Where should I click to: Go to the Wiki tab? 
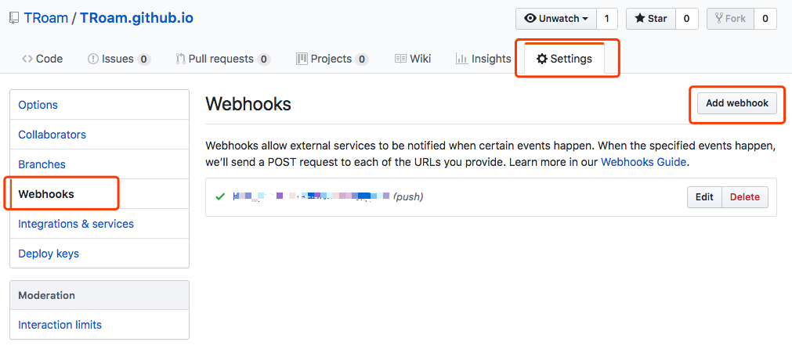tap(413, 59)
